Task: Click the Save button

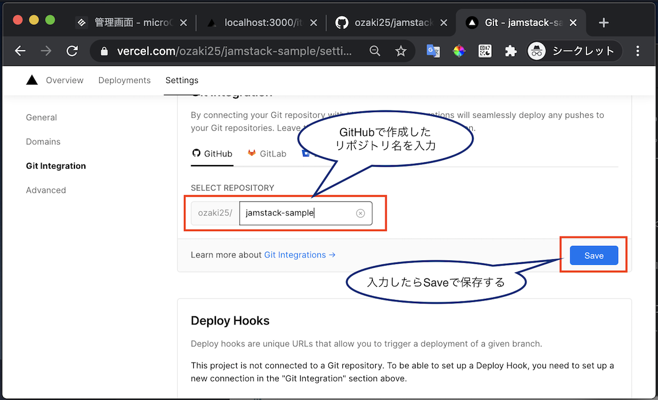Action: tap(594, 256)
